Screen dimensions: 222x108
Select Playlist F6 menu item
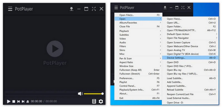tap(138, 82)
